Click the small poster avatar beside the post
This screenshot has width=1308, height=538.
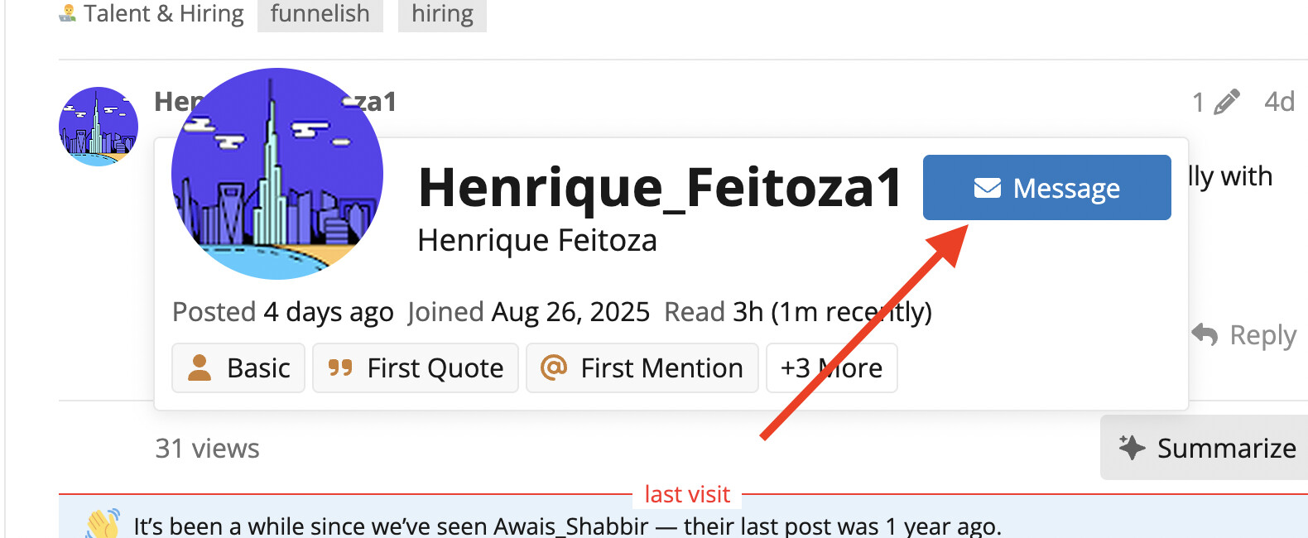pyautogui.click(x=99, y=126)
